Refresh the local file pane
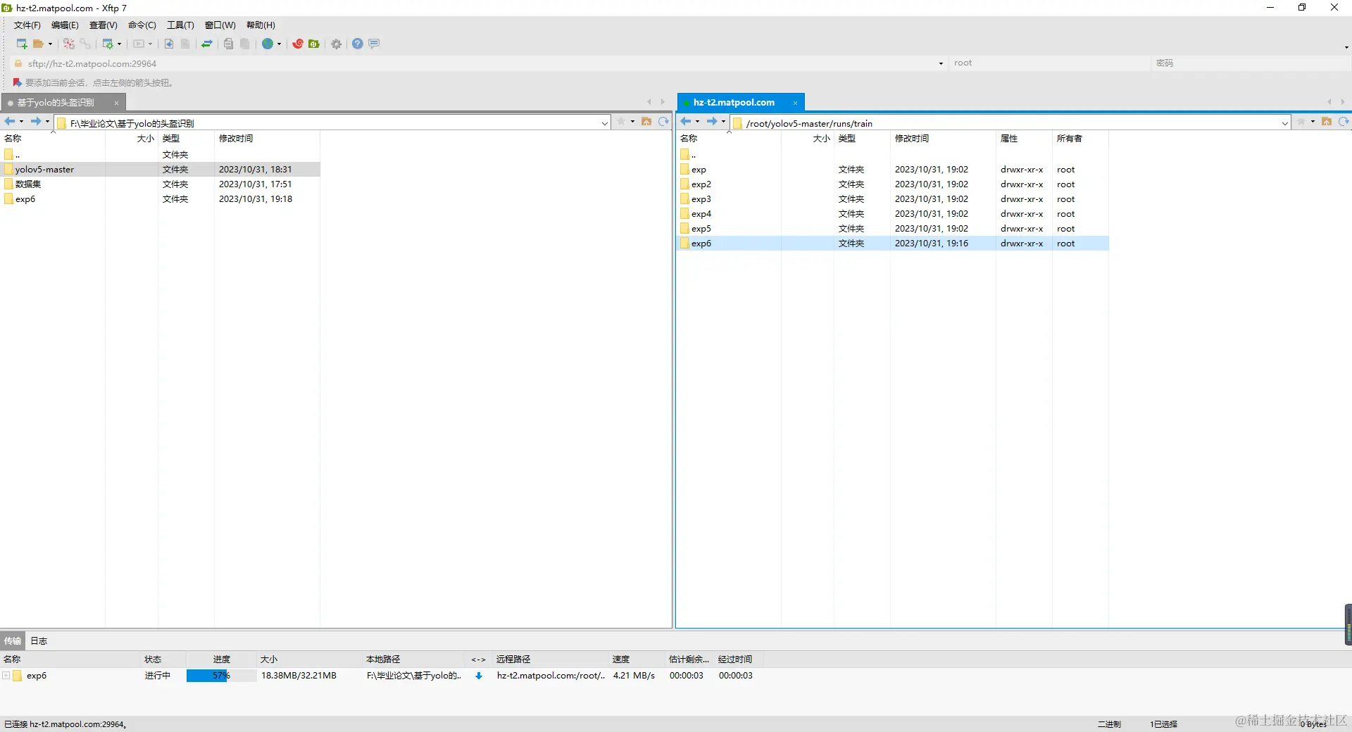This screenshot has height=732, width=1352. pyautogui.click(x=663, y=122)
